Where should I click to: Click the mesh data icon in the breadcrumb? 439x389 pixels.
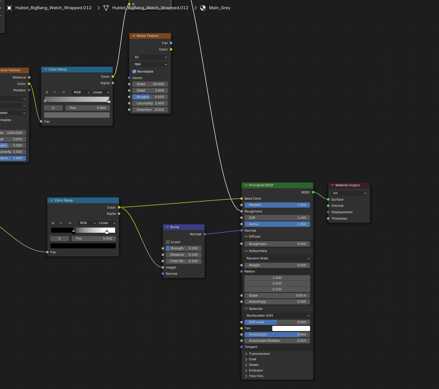(x=106, y=8)
